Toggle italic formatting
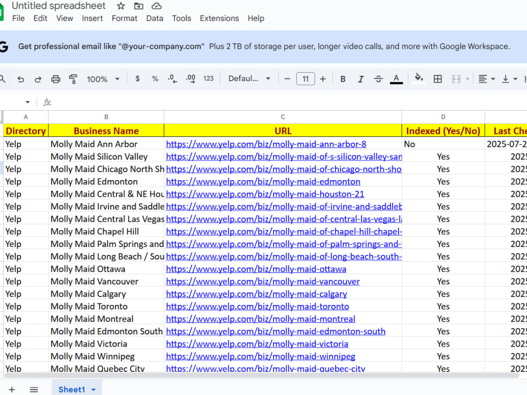The image size is (527, 395). point(360,79)
